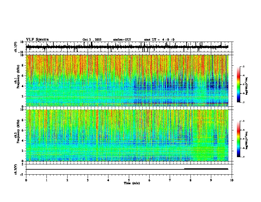The height and width of the screenshot is (202, 261).
Task: Click the "VLF Spectra" plot title
Action: (x=37, y=40)
